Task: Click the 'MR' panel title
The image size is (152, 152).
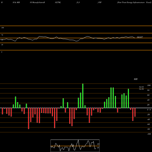Action: click(x=136, y=79)
